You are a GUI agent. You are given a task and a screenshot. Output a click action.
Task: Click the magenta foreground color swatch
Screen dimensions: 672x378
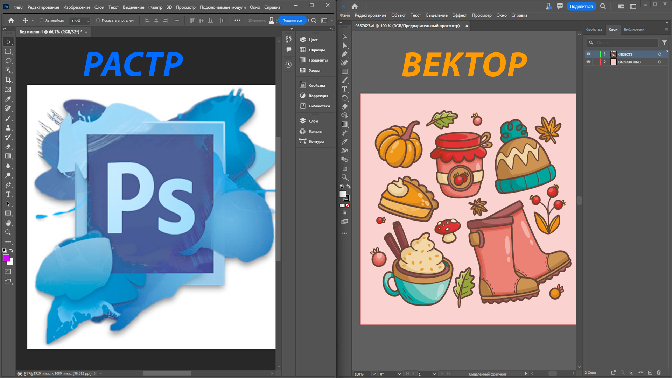pyautogui.click(x=6, y=258)
